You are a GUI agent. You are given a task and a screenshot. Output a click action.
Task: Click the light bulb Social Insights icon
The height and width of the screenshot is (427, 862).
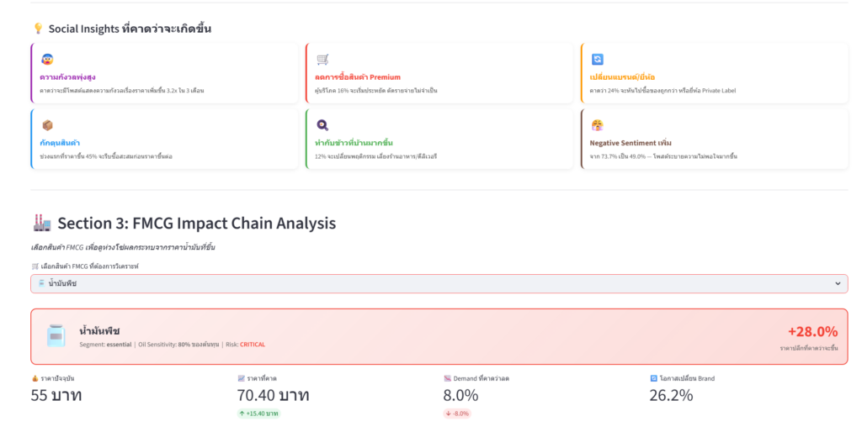(37, 29)
